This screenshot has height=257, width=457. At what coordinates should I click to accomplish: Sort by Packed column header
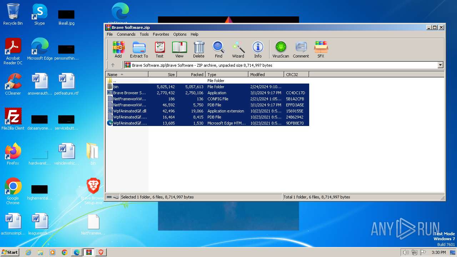(x=191, y=75)
